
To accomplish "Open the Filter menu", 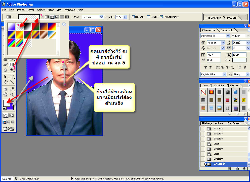I will click(x=51, y=10).
